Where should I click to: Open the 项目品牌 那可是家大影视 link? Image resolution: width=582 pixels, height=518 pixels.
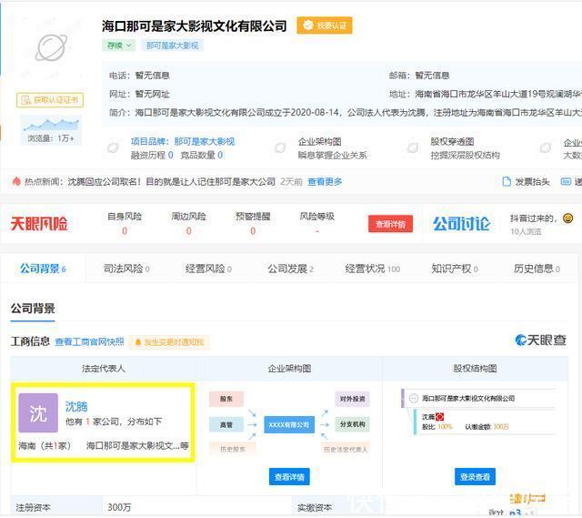tap(183, 141)
